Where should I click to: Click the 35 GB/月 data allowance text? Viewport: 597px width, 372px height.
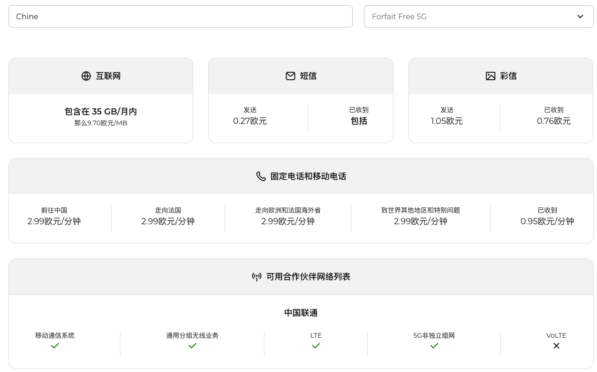(101, 112)
